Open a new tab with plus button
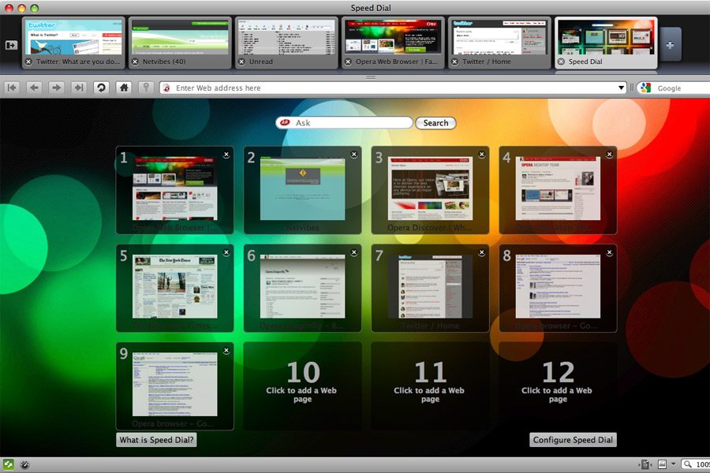Screen dimensions: 710x473 670,45
